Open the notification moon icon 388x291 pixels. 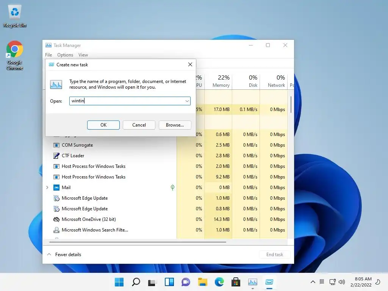[378, 282]
